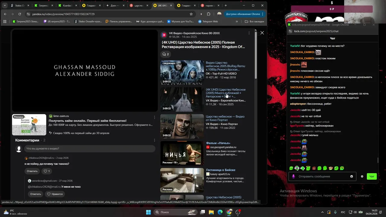
Task: Open Chrome tab search dropdown arrow
Action: (x=5, y=5)
